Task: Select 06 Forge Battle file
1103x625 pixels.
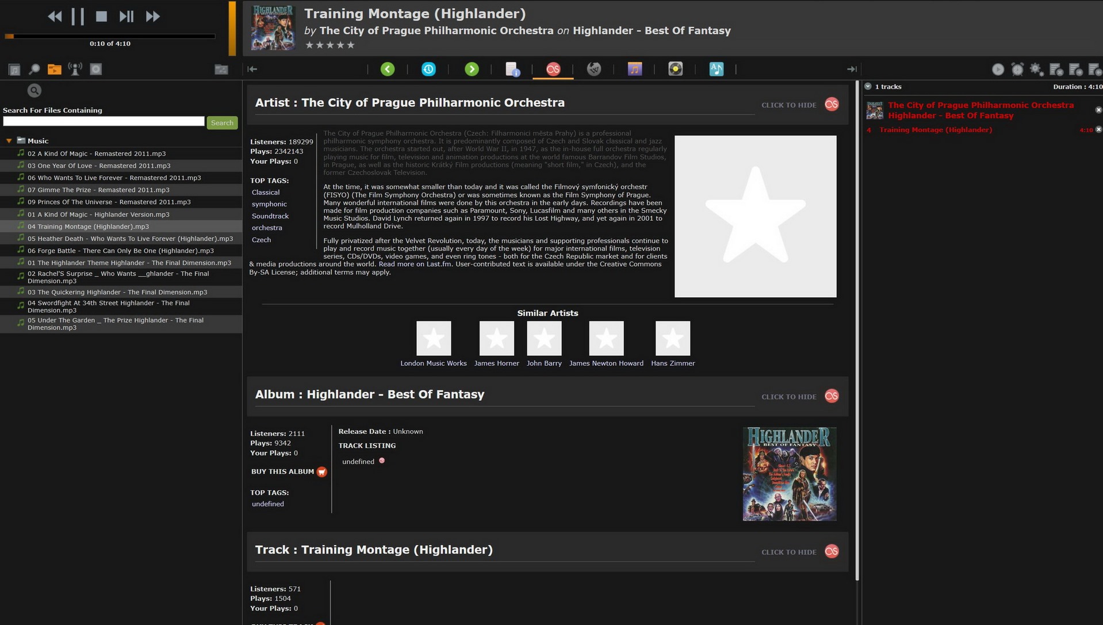Action: click(121, 251)
